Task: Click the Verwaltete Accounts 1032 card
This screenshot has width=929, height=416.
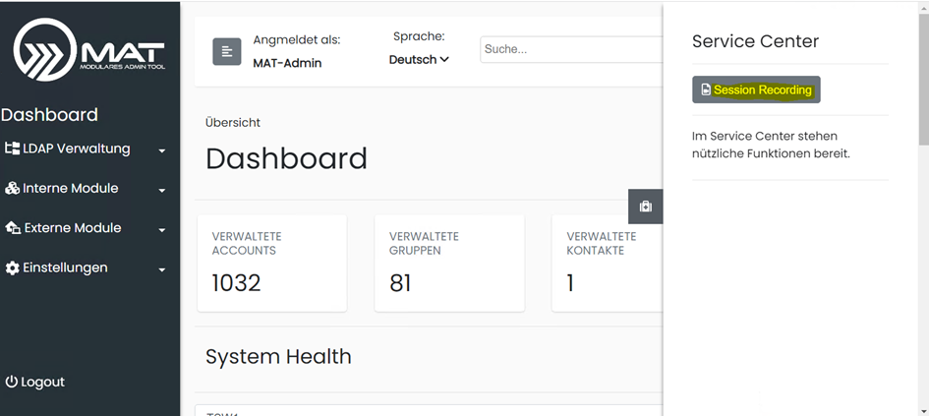Action: [x=271, y=263]
